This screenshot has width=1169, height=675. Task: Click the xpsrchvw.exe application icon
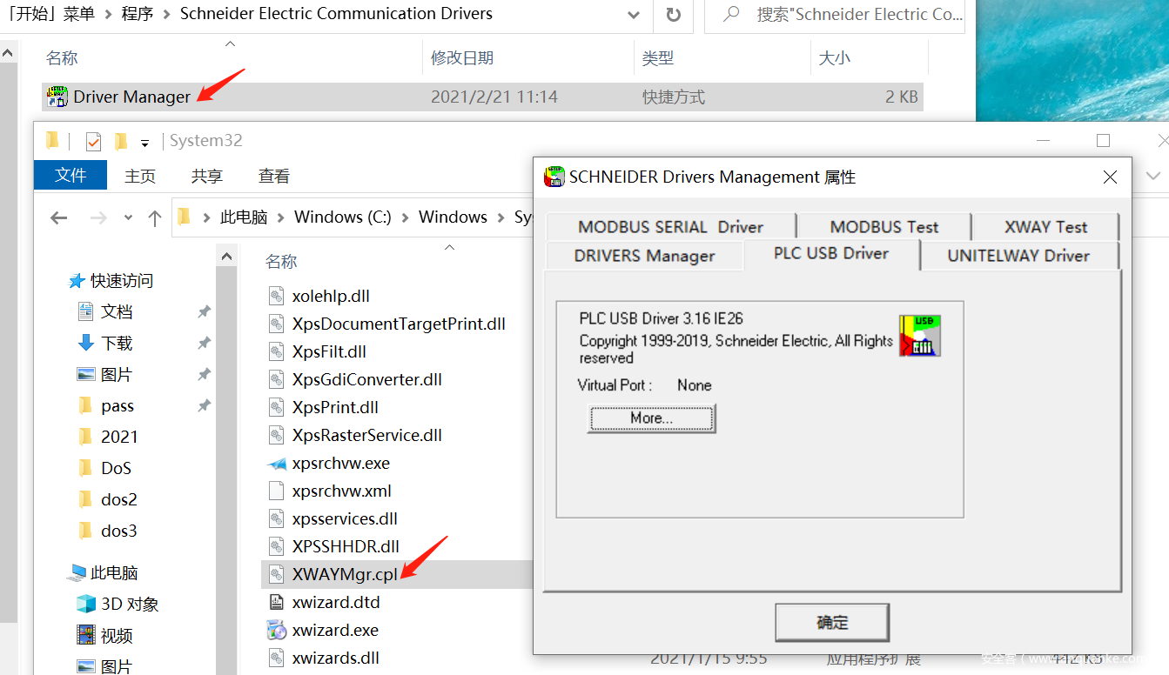pos(277,463)
